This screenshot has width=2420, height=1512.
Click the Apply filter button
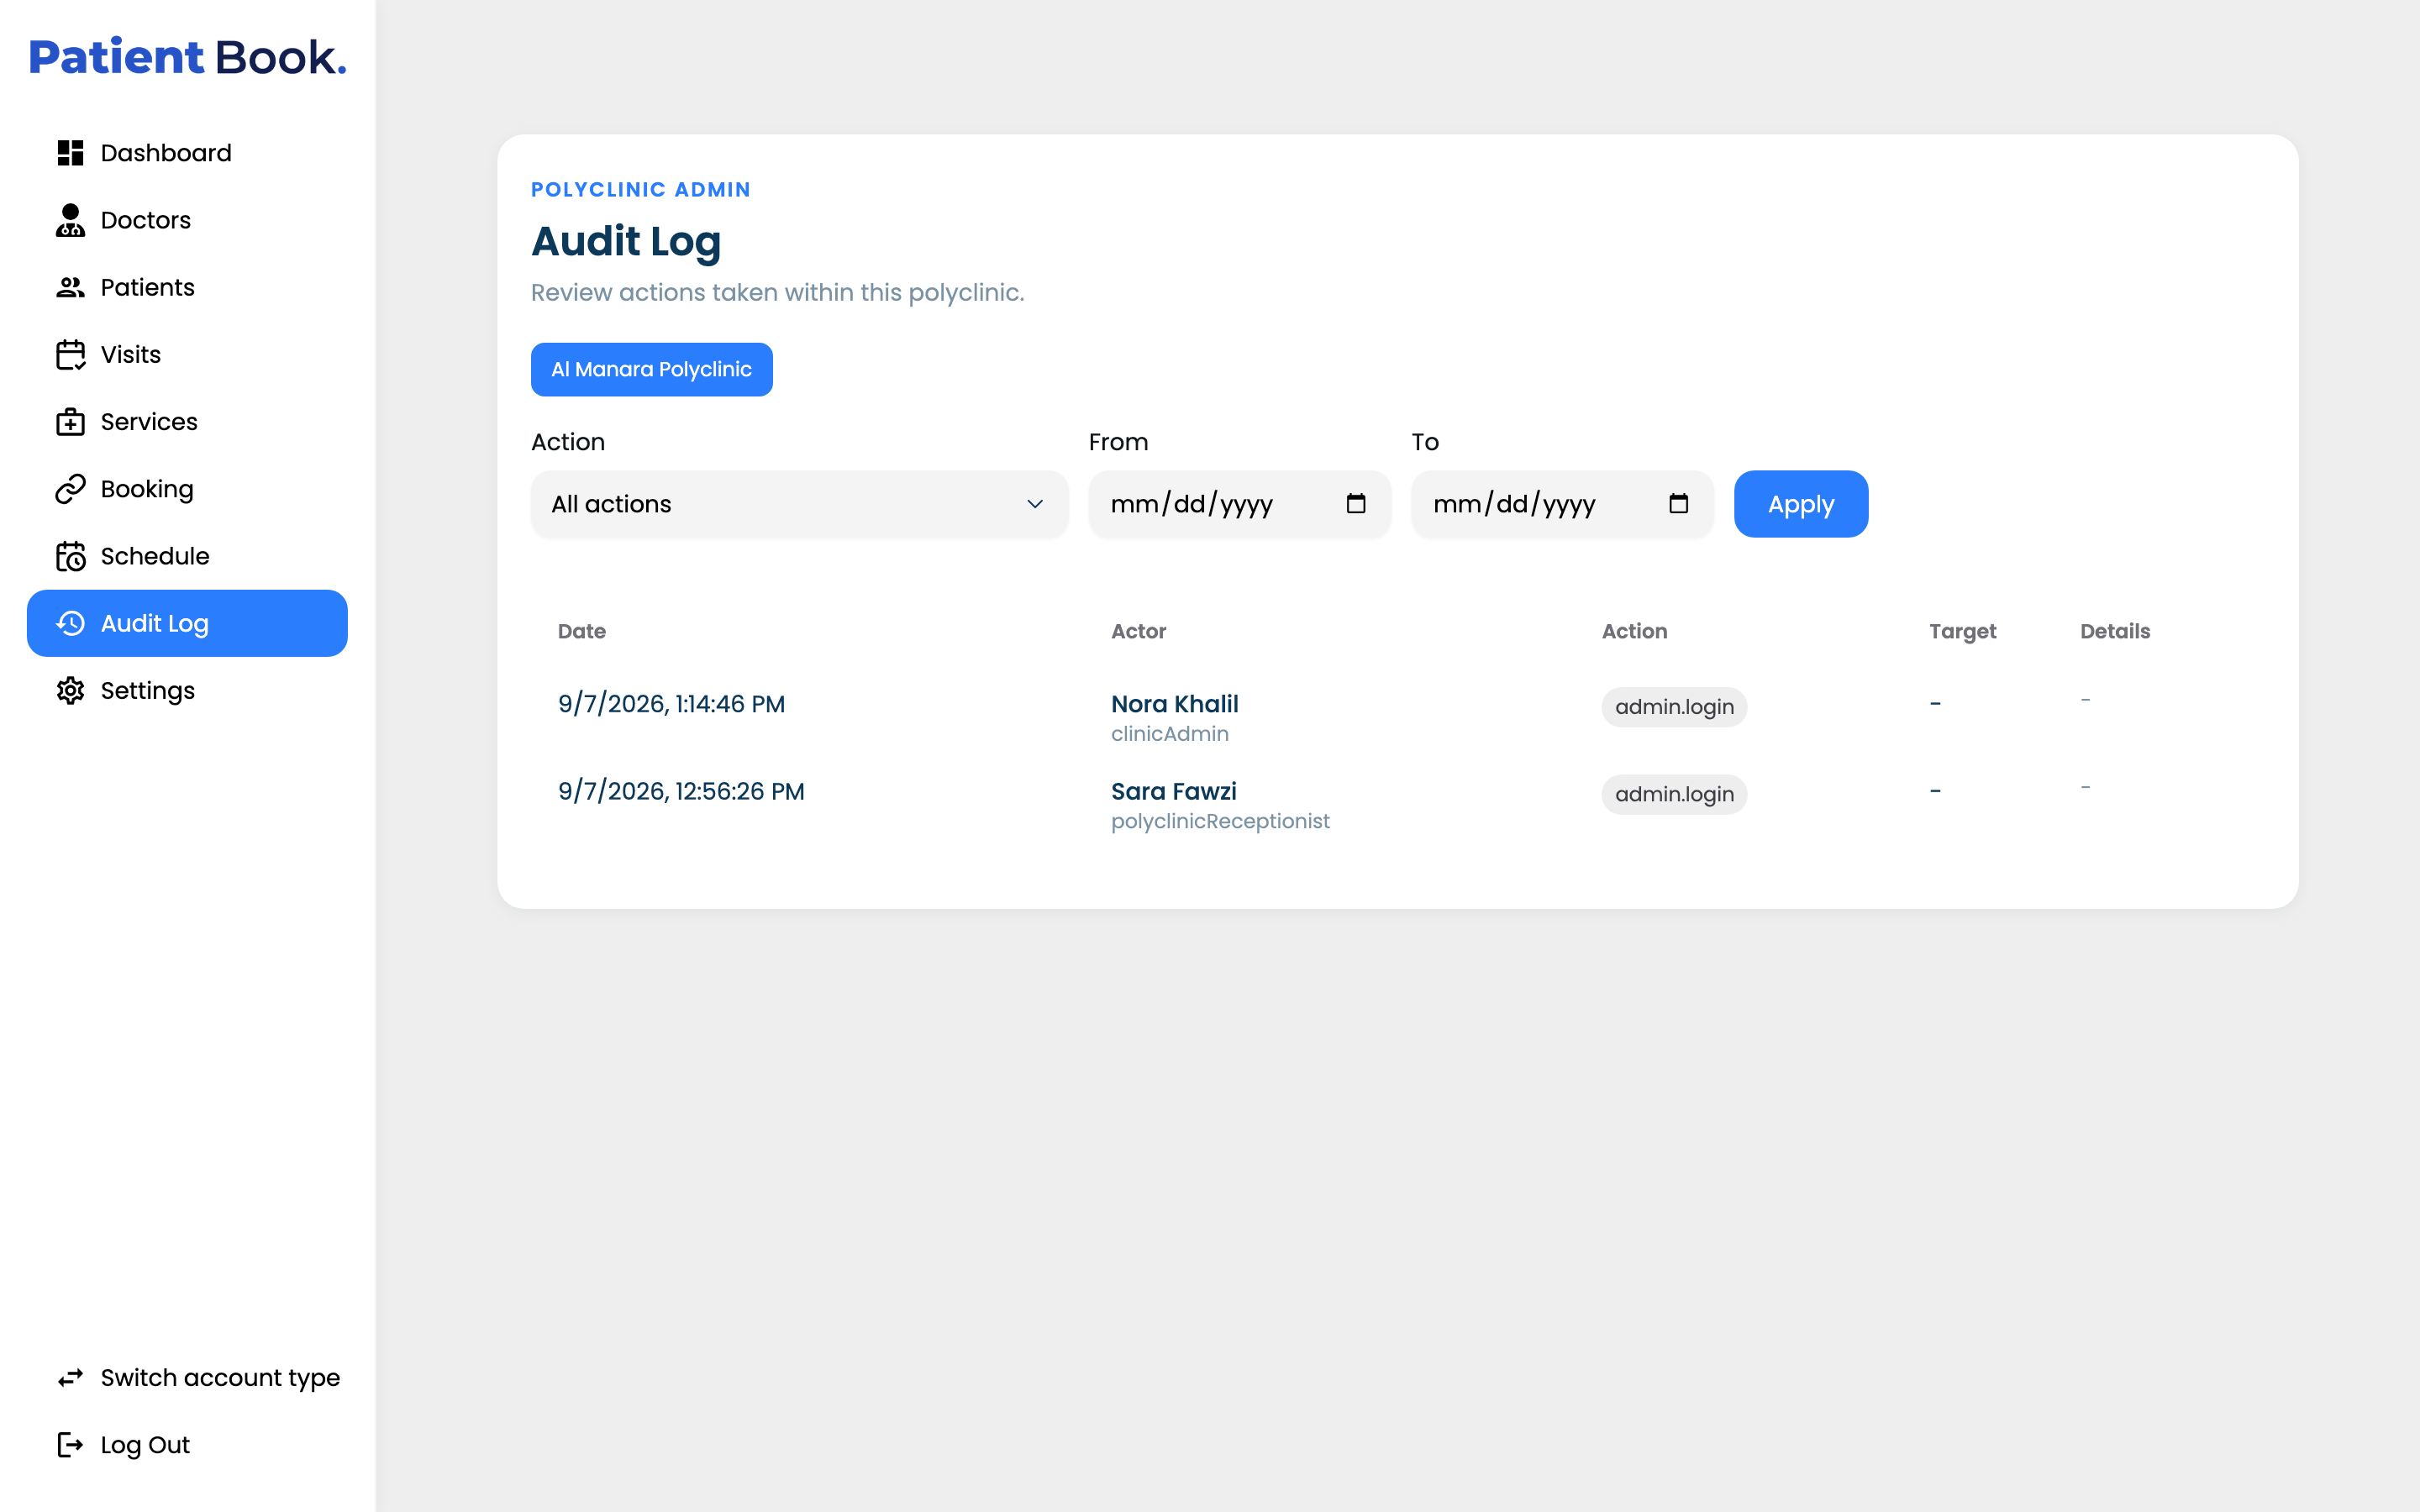[1801, 504]
